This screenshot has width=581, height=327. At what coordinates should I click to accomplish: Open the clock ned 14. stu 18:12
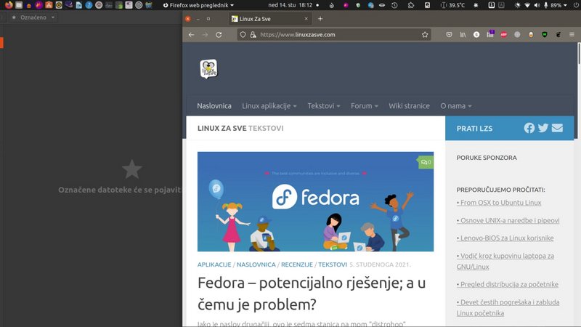click(290, 5)
